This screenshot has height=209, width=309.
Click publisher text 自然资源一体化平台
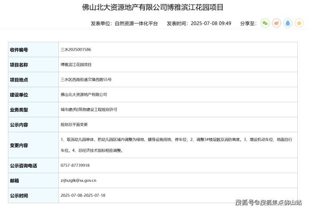pyautogui.click(x=137, y=23)
